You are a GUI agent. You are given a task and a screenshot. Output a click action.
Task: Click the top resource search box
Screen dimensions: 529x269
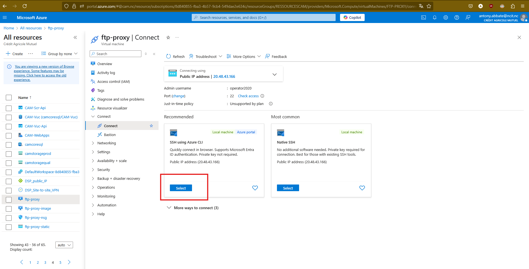[x=263, y=17]
